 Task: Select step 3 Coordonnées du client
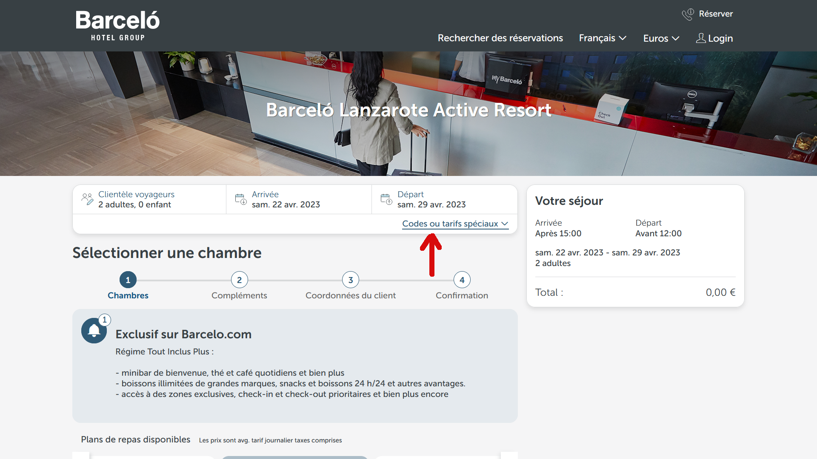(x=351, y=286)
